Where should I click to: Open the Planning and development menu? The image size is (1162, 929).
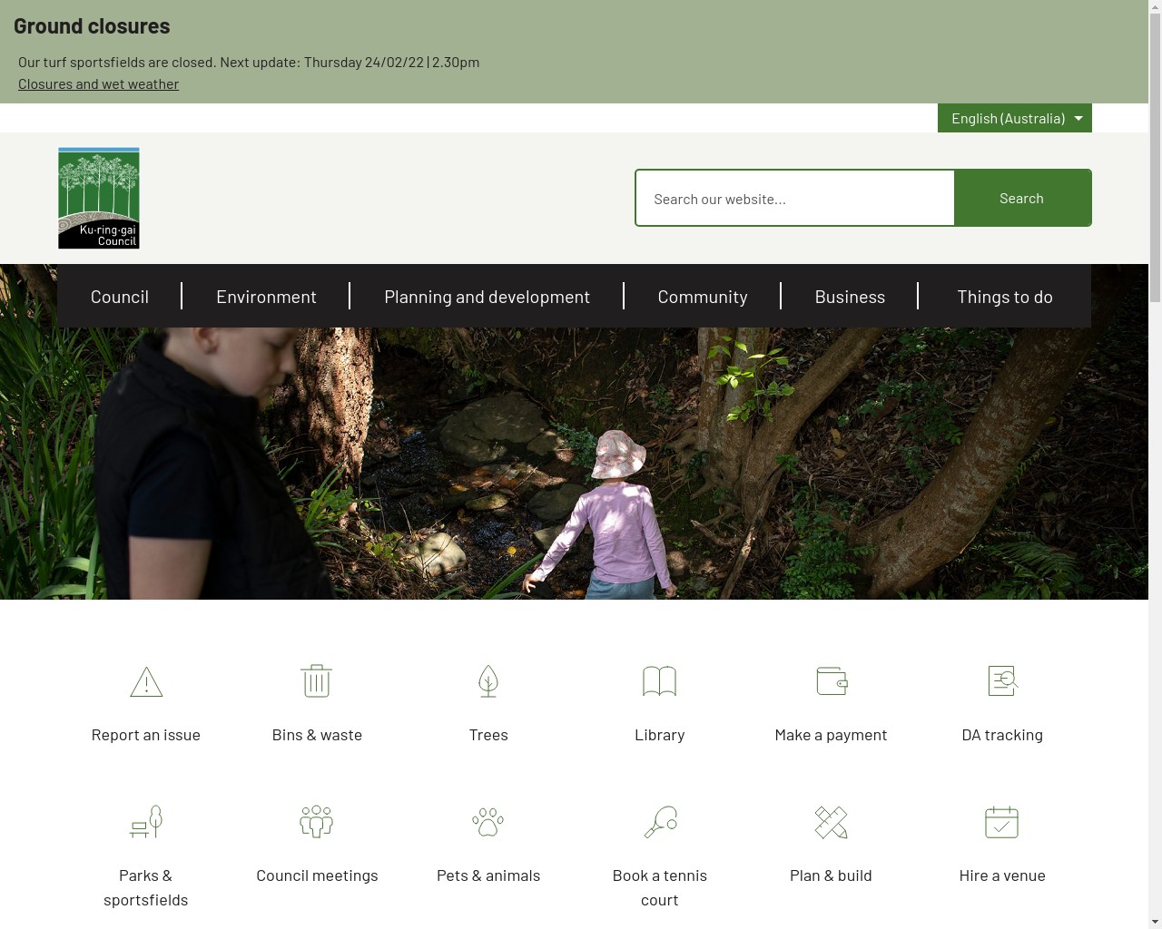point(487,297)
